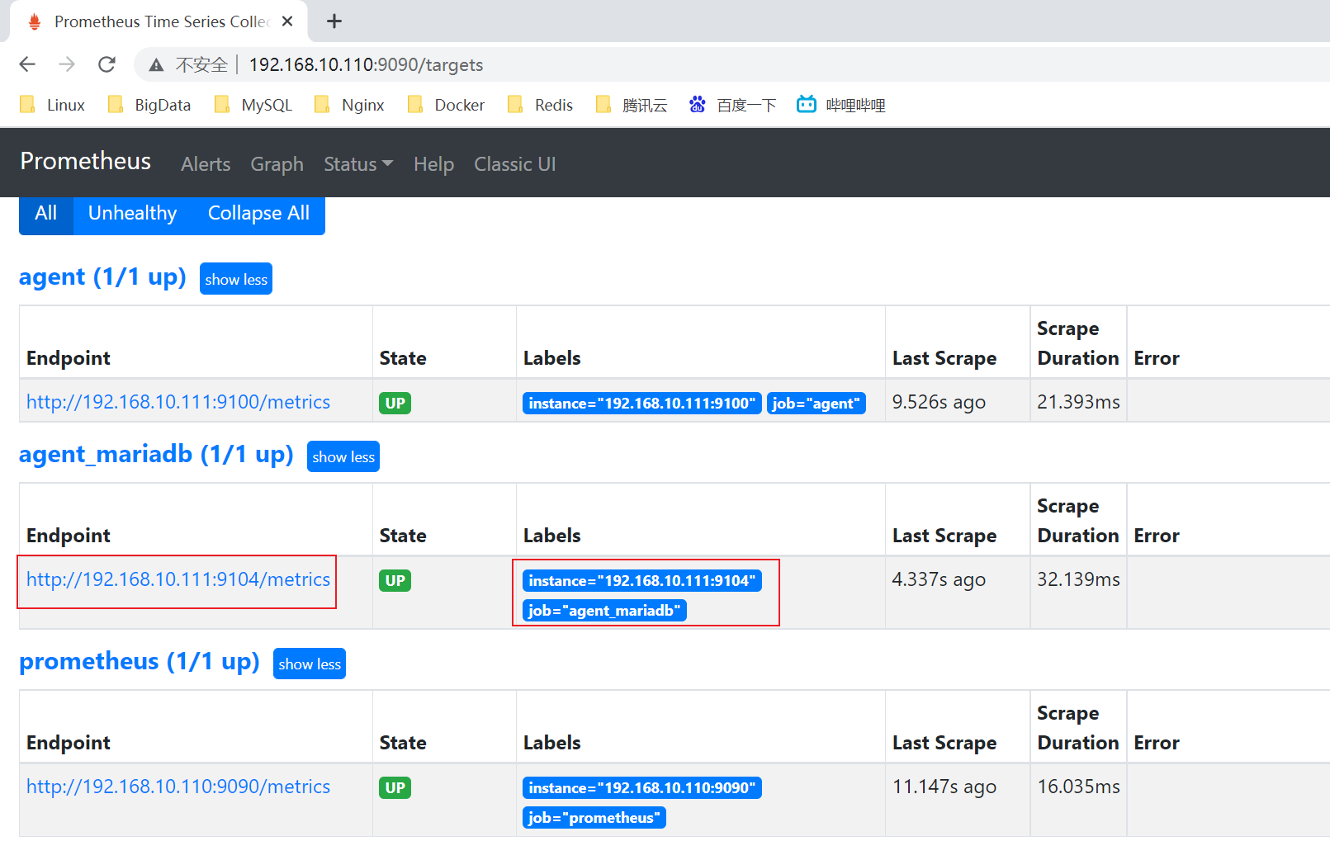The image size is (1330, 841).
Task: Open the Nginx bookmark folder
Action: click(x=349, y=105)
